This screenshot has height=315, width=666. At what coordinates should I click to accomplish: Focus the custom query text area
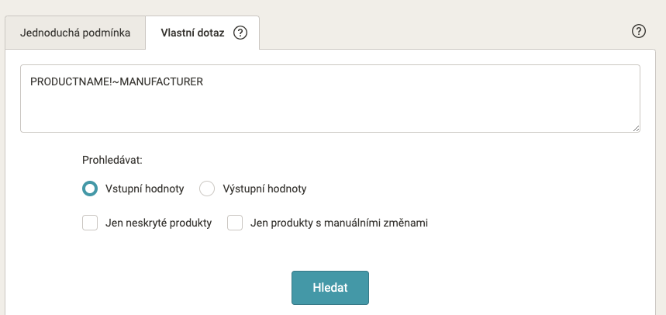pyautogui.click(x=330, y=99)
